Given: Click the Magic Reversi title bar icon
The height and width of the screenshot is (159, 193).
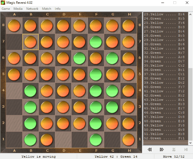Looking at the screenshot, I should click(x=3, y=3).
